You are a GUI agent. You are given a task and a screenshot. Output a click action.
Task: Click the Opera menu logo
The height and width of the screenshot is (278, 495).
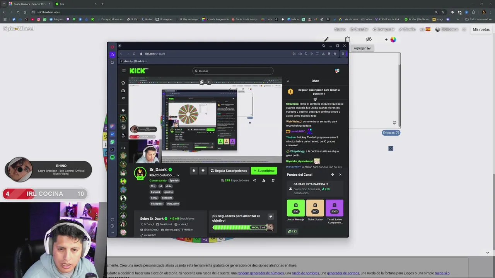tap(112, 47)
